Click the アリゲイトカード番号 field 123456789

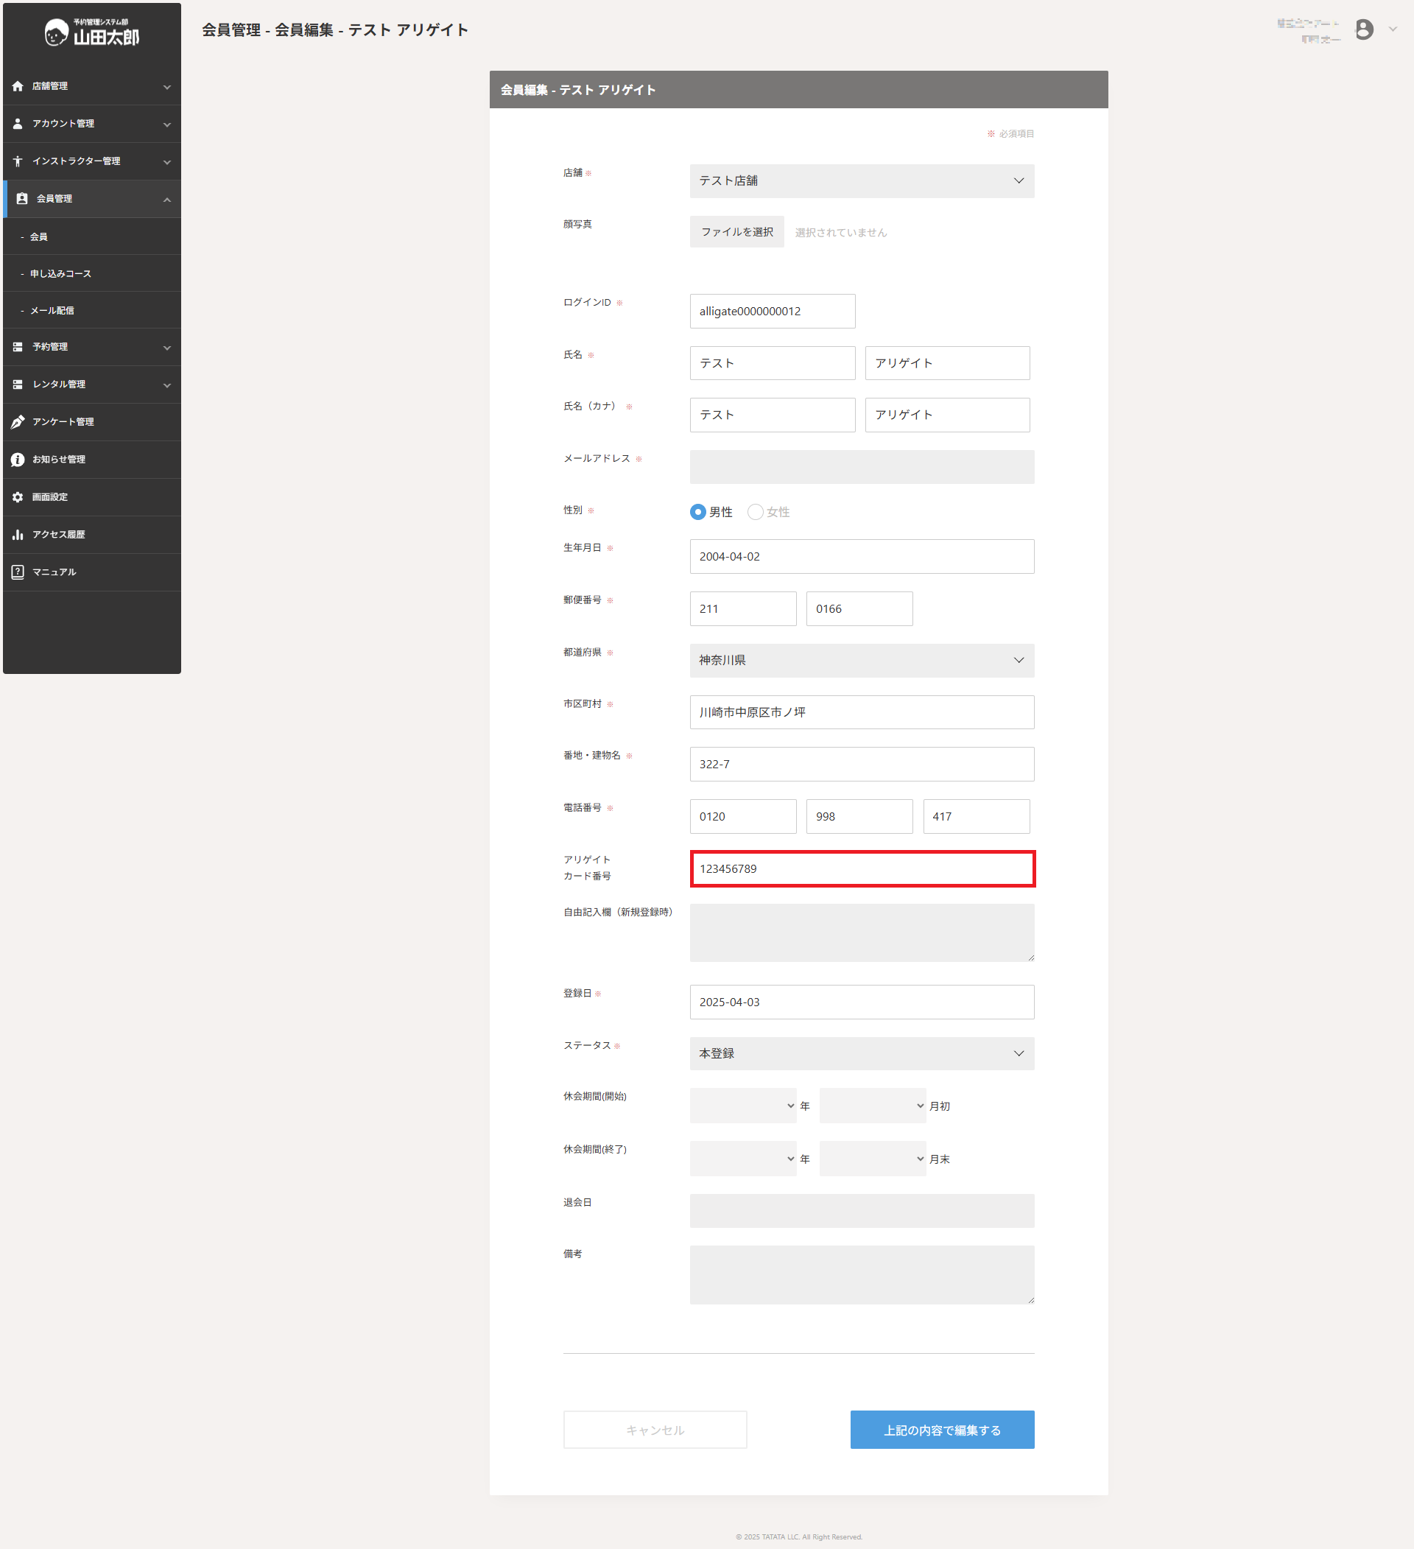(862, 869)
